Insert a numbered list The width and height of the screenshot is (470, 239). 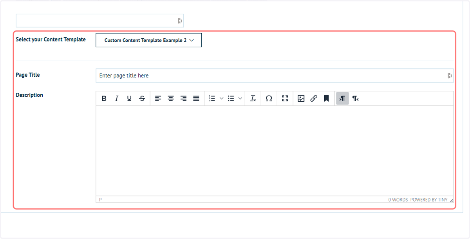(212, 99)
